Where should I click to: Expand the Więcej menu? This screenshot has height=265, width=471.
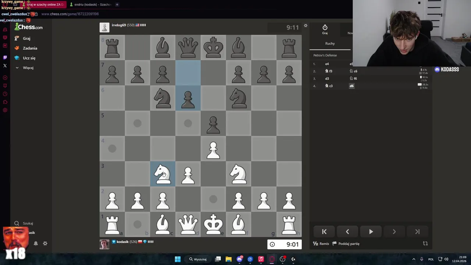pyautogui.click(x=24, y=68)
